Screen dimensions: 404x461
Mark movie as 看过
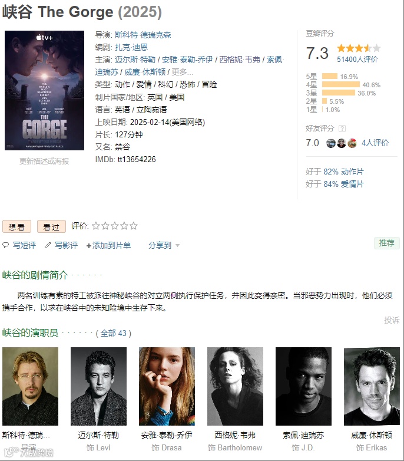click(51, 227)
